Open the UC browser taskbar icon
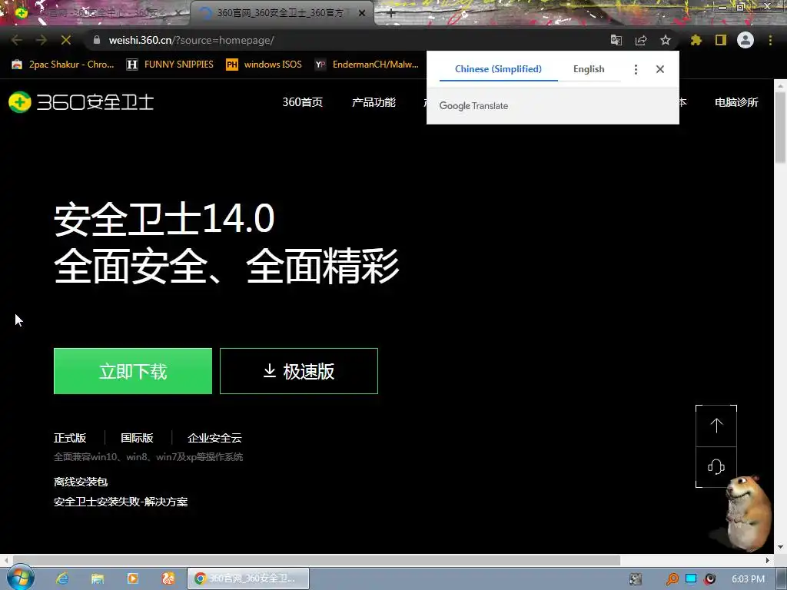The image size is (787, 590). point(168,578)
